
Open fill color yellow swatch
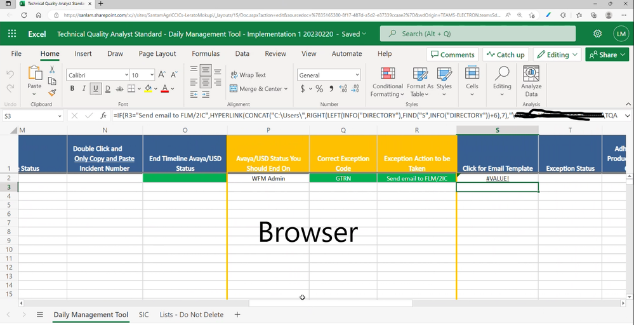coord(149,88)
